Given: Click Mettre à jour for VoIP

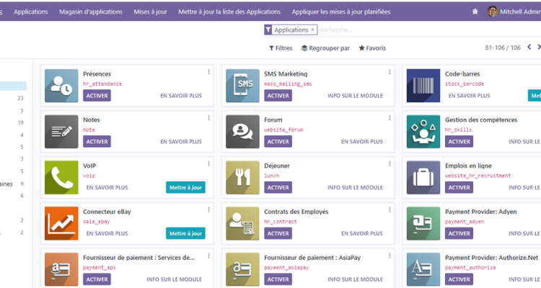Looking at the screenshot, I should 185,187.
